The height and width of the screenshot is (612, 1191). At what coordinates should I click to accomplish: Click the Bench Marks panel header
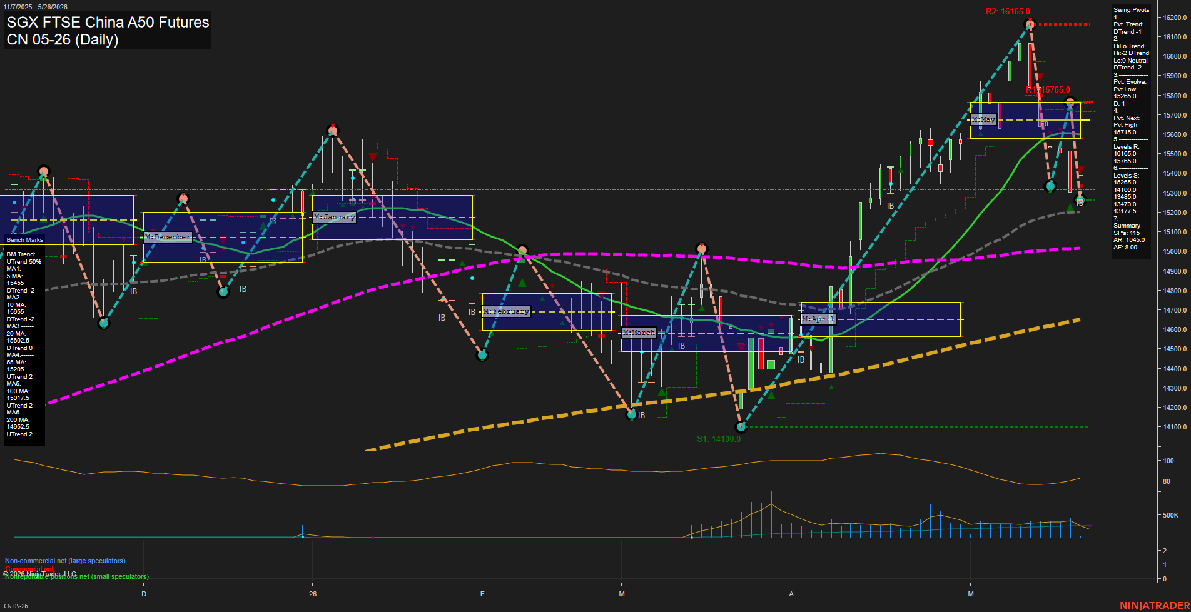coord(25,240)
